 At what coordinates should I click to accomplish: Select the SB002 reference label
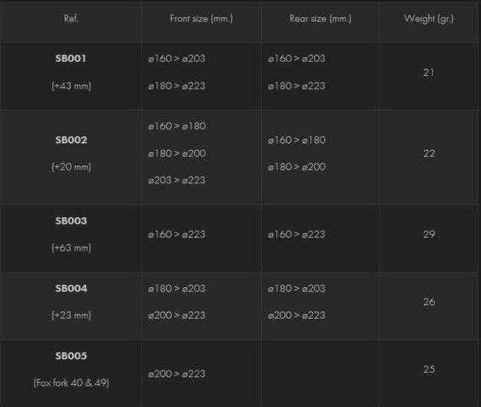pos(71,140)
